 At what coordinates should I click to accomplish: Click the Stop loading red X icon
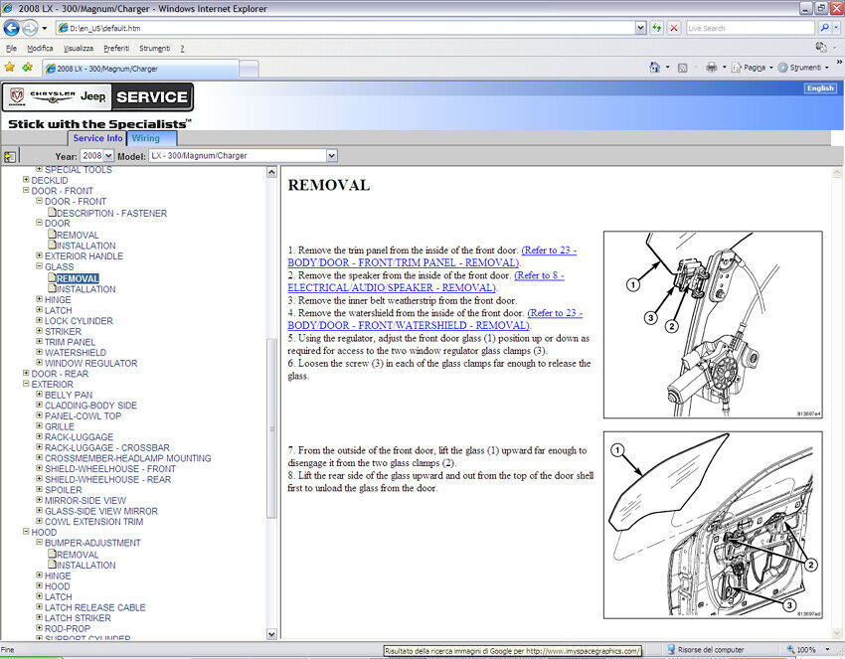[674, 28]
